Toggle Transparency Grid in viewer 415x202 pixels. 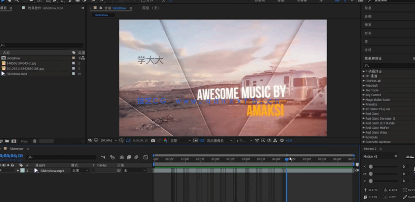coord(202,141)
